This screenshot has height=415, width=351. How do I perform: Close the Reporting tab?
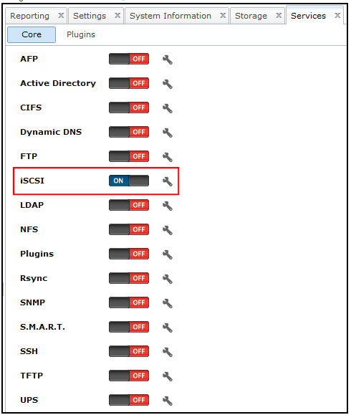pyautogui.click(x=61, y=15)
